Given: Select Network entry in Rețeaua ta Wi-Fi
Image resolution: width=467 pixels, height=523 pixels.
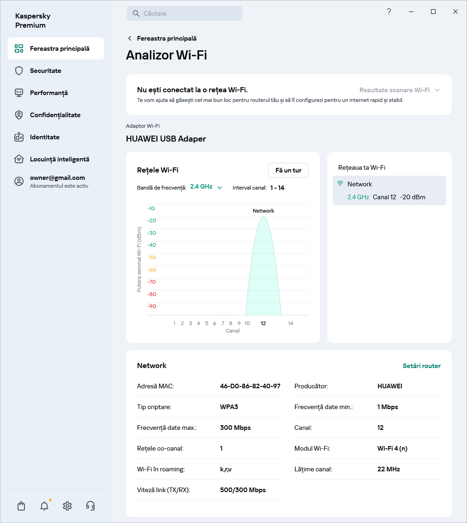Looking at the screenshot, I should [389, 190].
